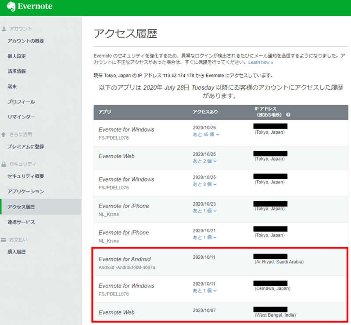Select the Evernote for Android row title
351x325 pixels.
pos(125,259)
